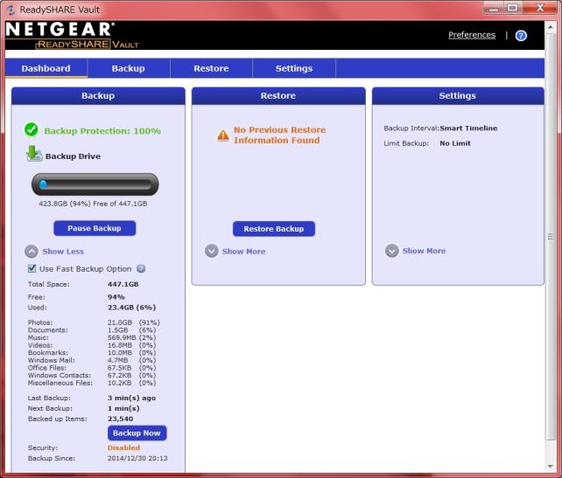This screenshot has width=562, height=478.
Task: Click the Music 569.9MB value
Action: (122, 337)
